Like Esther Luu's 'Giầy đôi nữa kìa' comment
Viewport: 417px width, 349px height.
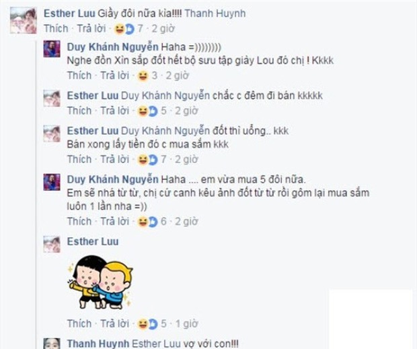[x=56, y=28]
